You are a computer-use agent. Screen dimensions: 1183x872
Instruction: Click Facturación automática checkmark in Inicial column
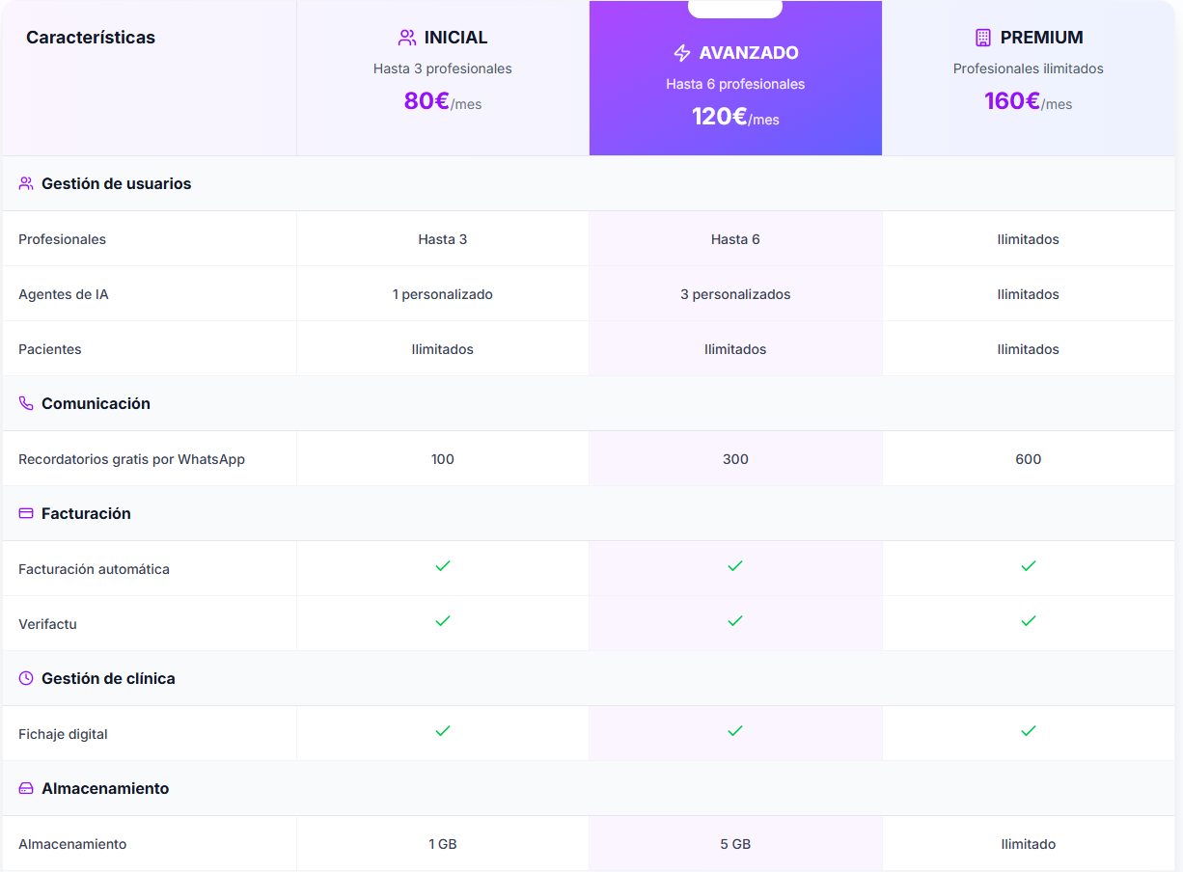click(x=443, y=566)
